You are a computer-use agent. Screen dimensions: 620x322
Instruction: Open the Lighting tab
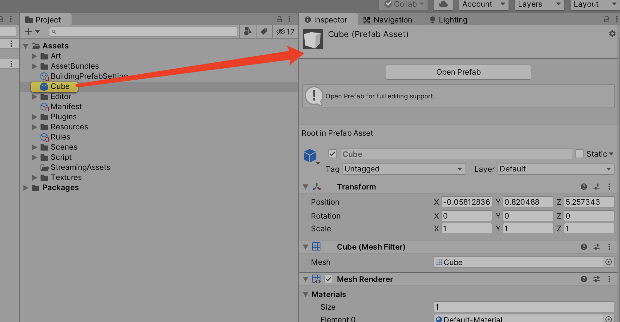pyautogui.click(x=453, y=20)
